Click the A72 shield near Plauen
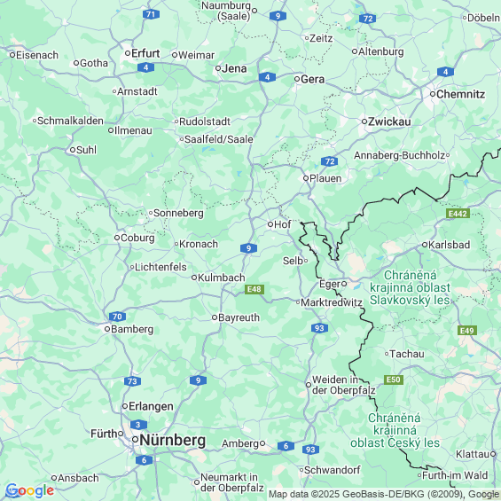The image size is (501, 501). [x=330, y=161]
